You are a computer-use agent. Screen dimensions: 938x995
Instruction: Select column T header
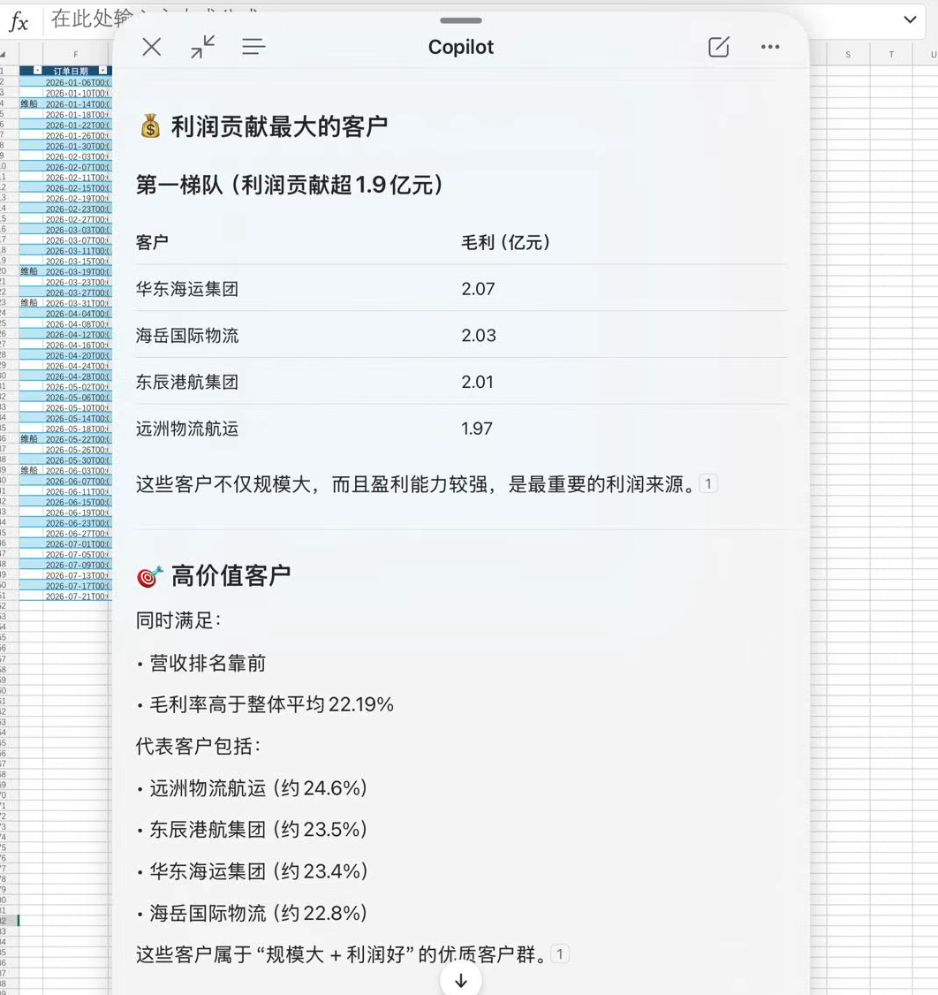(x=891, y=55)
